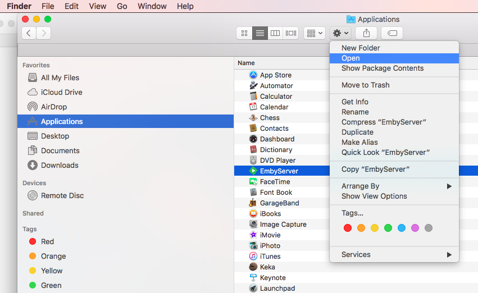Click the App Store app icon
478x293 pixels.
click(x=253, y=75)
